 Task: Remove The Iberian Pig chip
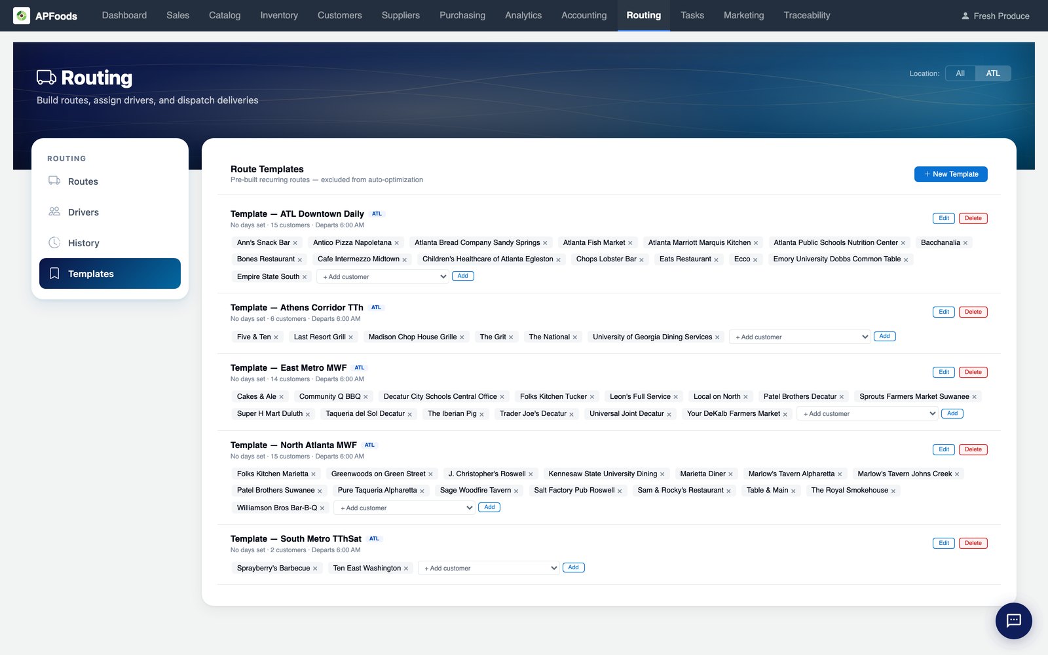point(481,415)
